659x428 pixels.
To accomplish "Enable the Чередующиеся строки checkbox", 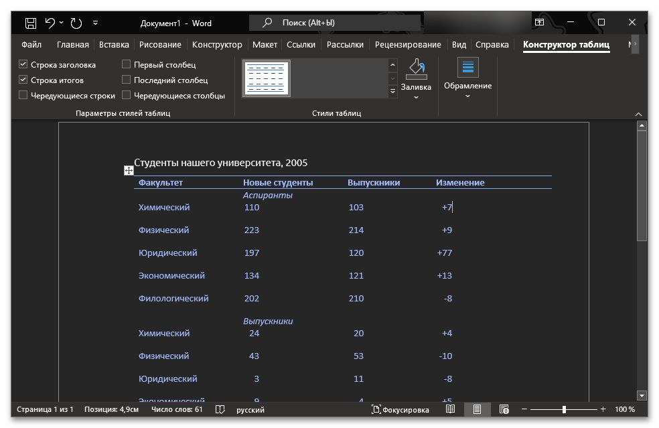I will [x=23, y=96].
